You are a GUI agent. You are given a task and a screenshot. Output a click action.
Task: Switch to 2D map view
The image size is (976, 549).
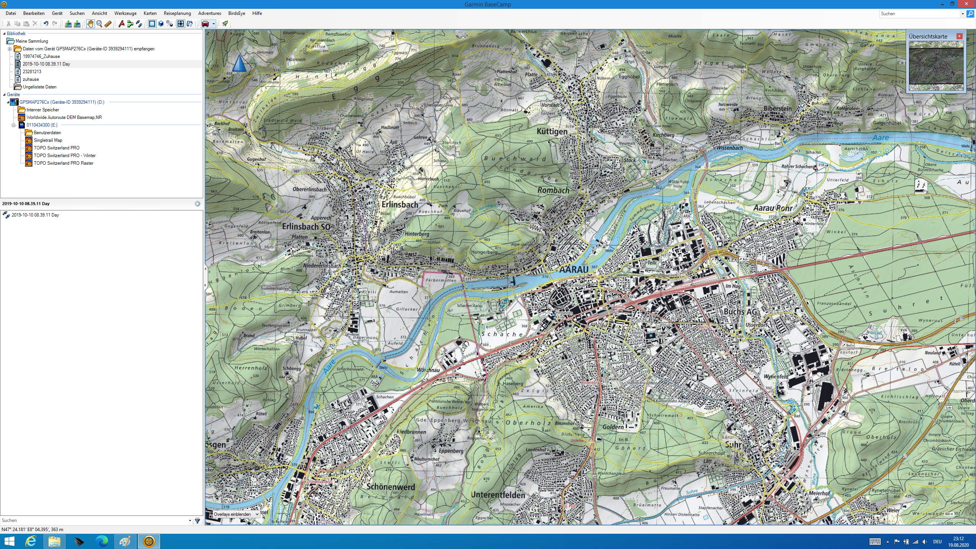[x=152, y=24]
